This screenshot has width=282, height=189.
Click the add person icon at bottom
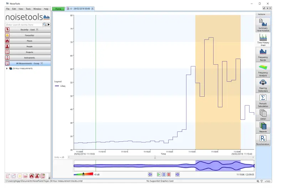point(37,176)
